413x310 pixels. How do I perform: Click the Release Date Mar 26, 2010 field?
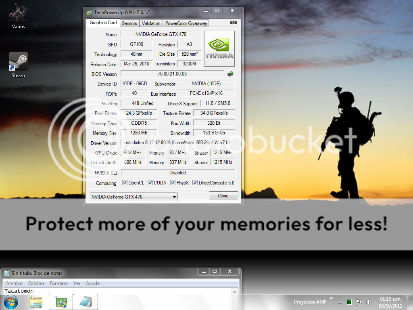point(136,64)
